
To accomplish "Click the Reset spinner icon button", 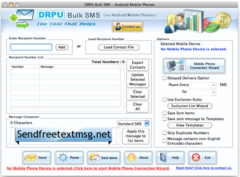I will coord(69,157).
